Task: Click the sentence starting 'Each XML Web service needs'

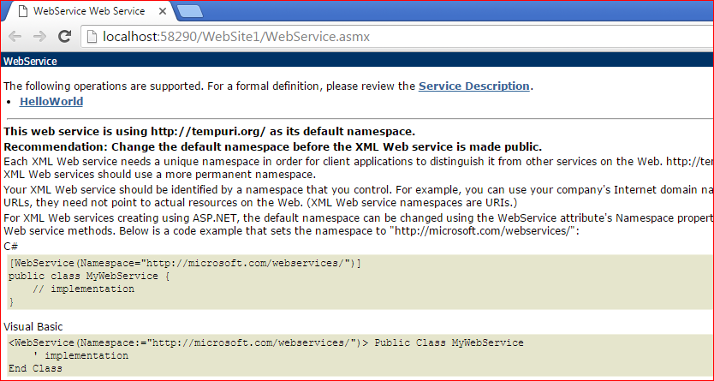Action: pos(359,168)
